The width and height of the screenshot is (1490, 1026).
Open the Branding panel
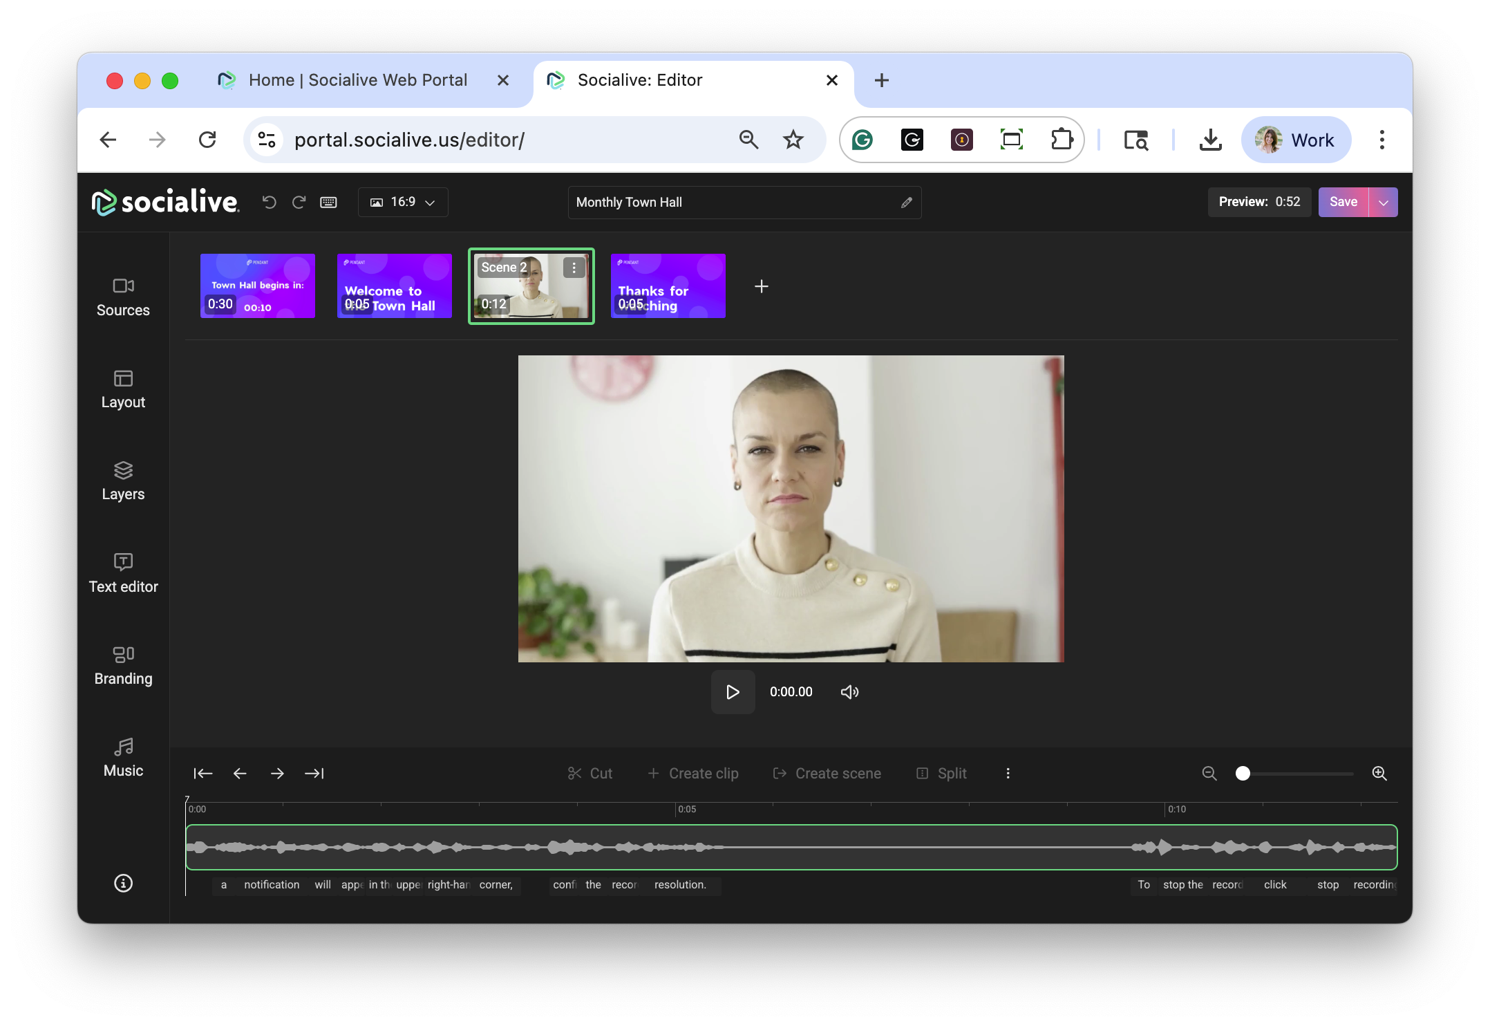(123, 665)
